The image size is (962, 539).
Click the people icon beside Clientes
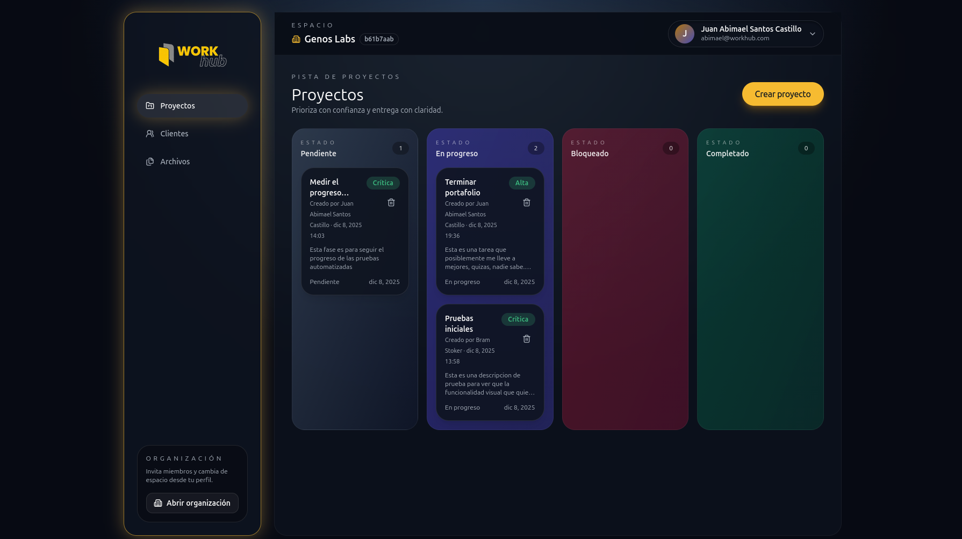tap(149, 134)
